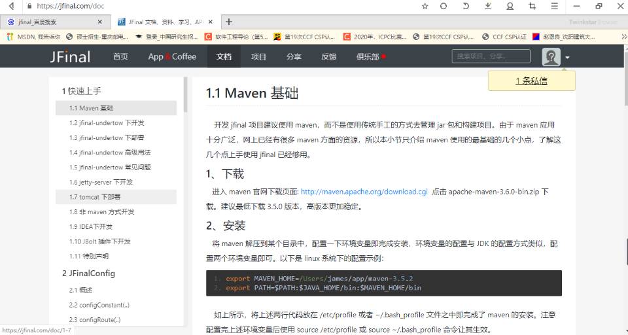This screenshot has width=628, height=335.
Task: Bookmark this page with the star icon
Action: (425, 6)
